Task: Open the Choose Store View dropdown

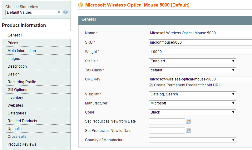Action: pos(34,12)
